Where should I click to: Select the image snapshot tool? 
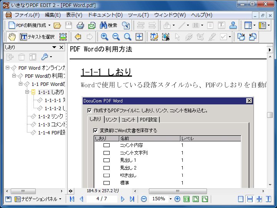[x=63, y=37]
